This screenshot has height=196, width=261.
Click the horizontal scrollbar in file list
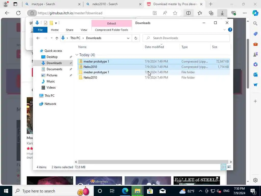coord(153,162)
